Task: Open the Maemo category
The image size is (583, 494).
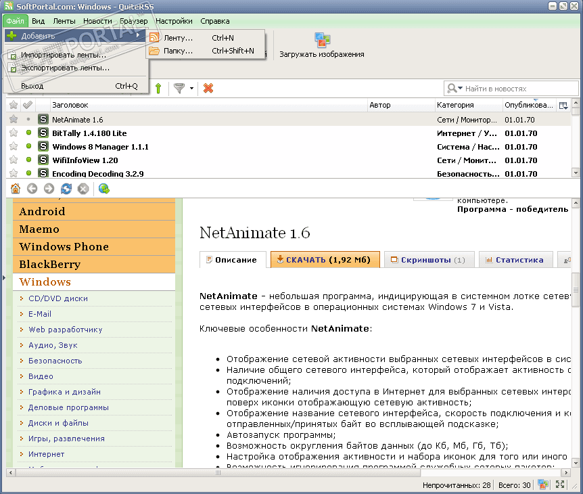Action: 94,229
